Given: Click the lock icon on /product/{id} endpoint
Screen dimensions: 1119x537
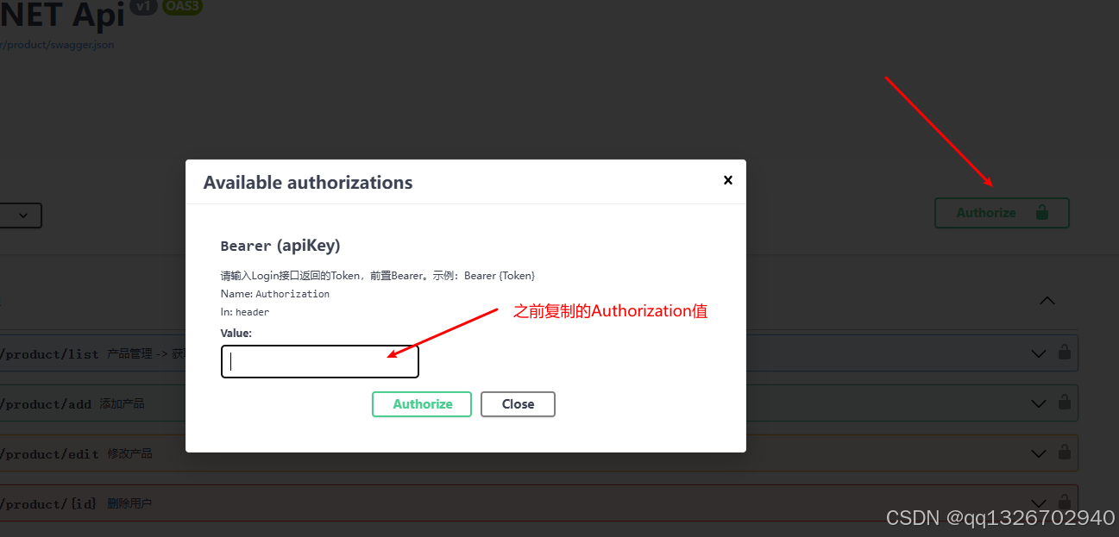Looking at the screenshot, I should [1065, 503].
